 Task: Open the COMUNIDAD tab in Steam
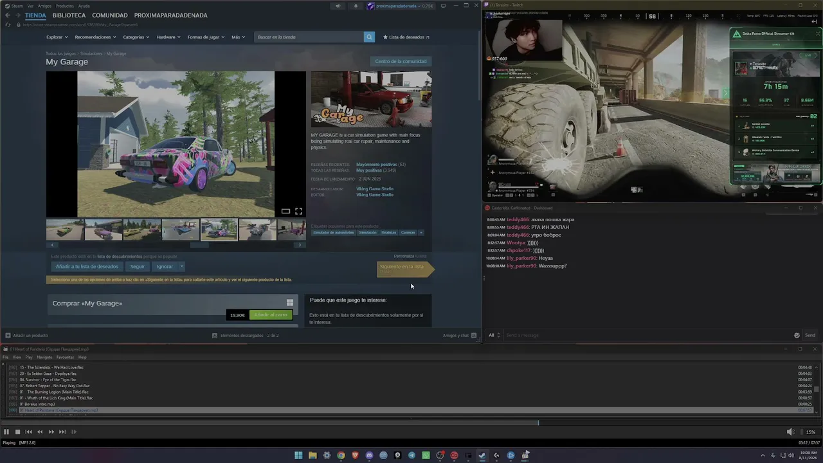(109, 15)
